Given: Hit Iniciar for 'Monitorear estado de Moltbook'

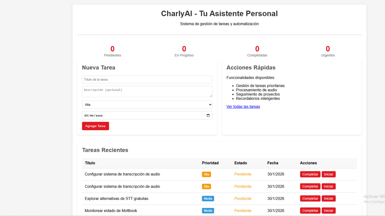Looking at the screenshot, I should (x=329, y=211).
